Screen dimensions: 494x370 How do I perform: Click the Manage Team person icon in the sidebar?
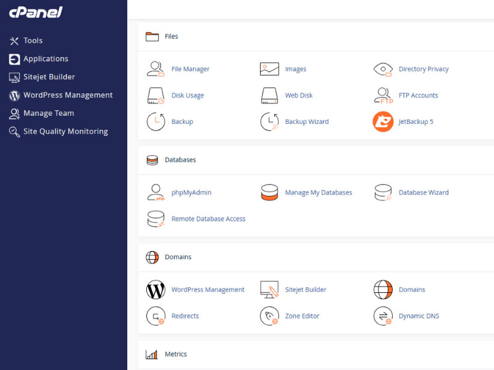coord(14,113)
